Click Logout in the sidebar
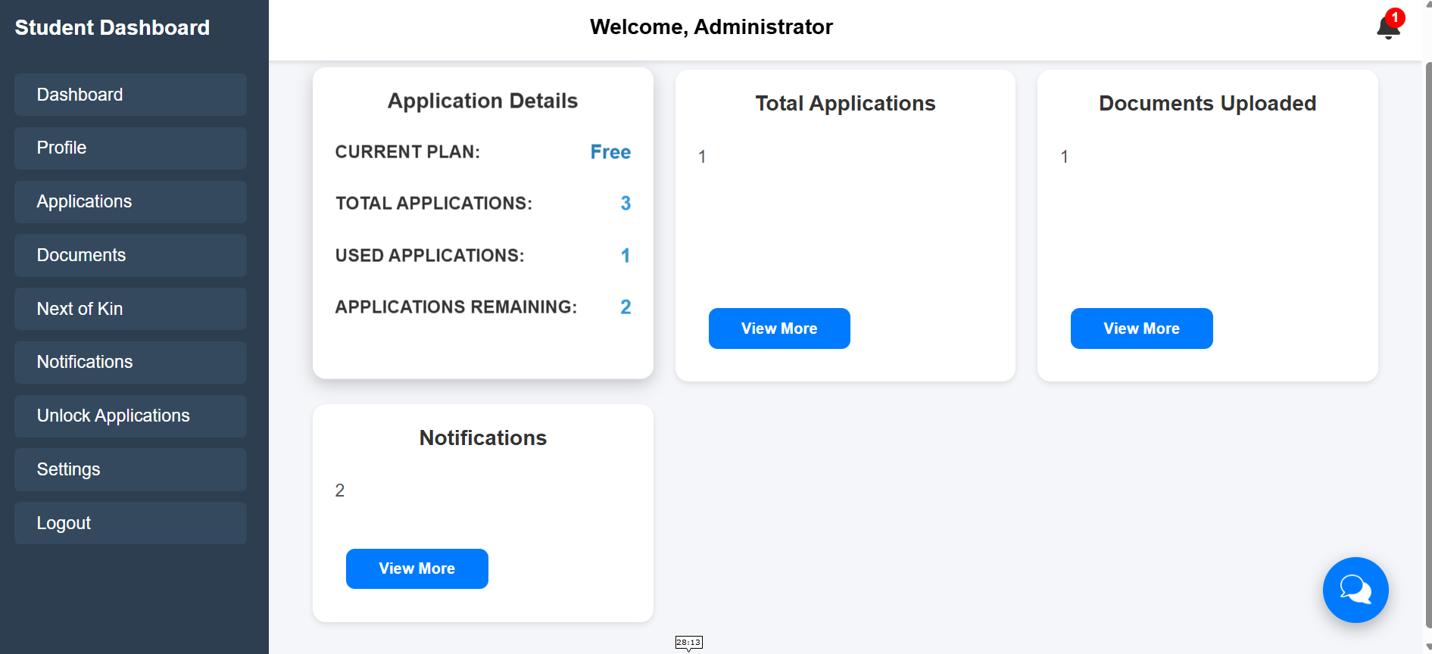Viewport: 1432px width, 654px height. (x=130, y=523)
